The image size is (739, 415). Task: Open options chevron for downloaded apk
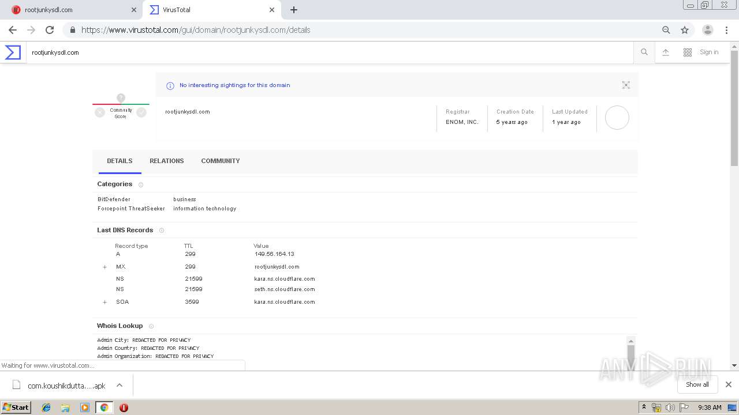click(120, 385)
